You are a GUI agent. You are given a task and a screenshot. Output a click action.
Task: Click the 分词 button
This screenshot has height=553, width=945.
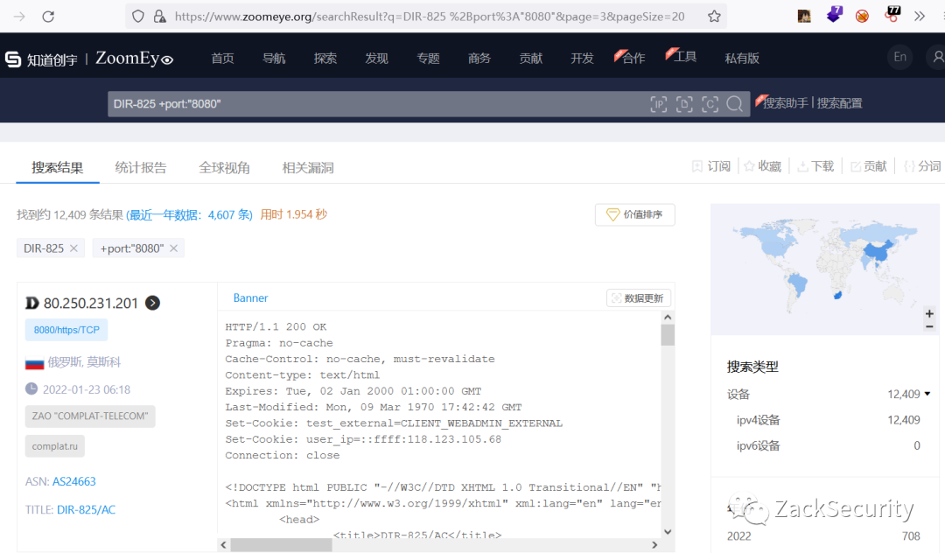[922, 166]
